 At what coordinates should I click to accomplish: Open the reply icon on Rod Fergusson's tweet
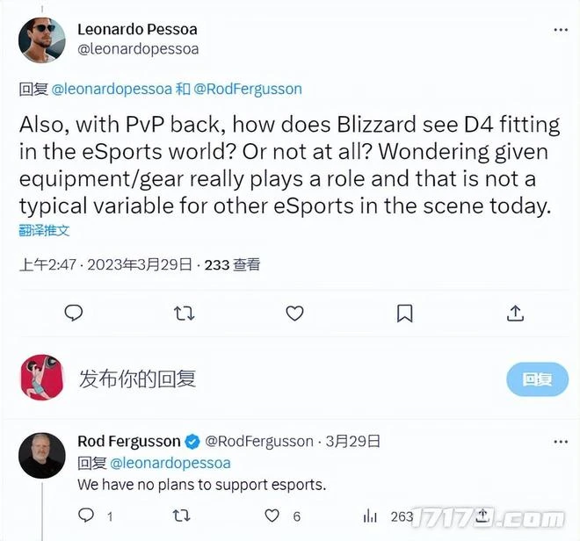click(86, 516)
